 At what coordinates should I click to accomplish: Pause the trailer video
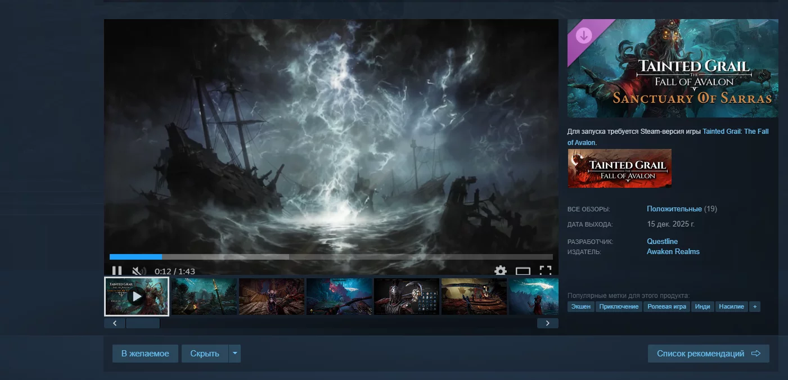(x=117, y=271)
